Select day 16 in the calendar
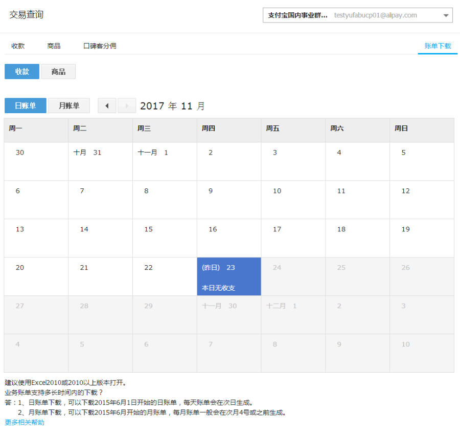The width and height of the screenshot is (460, 431). coord(229,238)
